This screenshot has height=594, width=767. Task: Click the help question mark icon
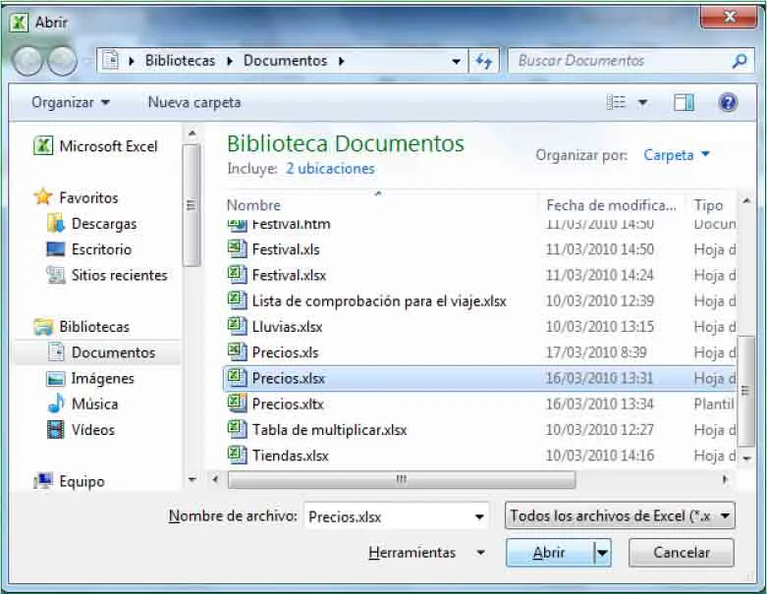pos(728,102)
